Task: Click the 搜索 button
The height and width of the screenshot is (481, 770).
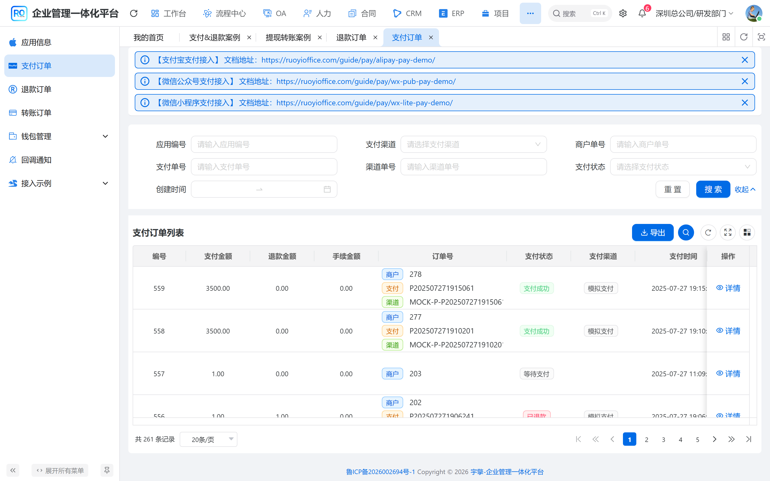Action: pos(713,189)
